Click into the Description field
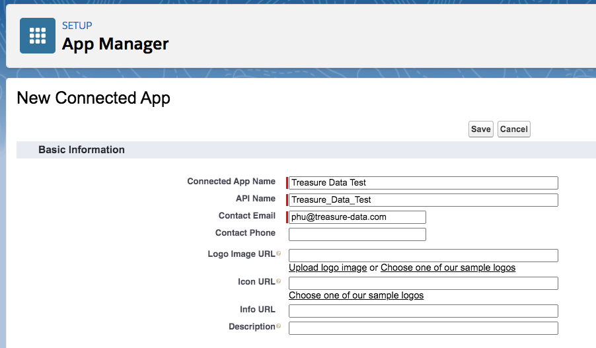Image resolution: width=596 pixels, height=348 pixels. tap(424, 328)
